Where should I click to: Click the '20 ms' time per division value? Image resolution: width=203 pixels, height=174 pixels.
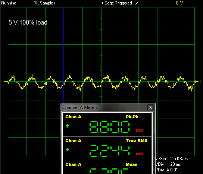(175, 164)
